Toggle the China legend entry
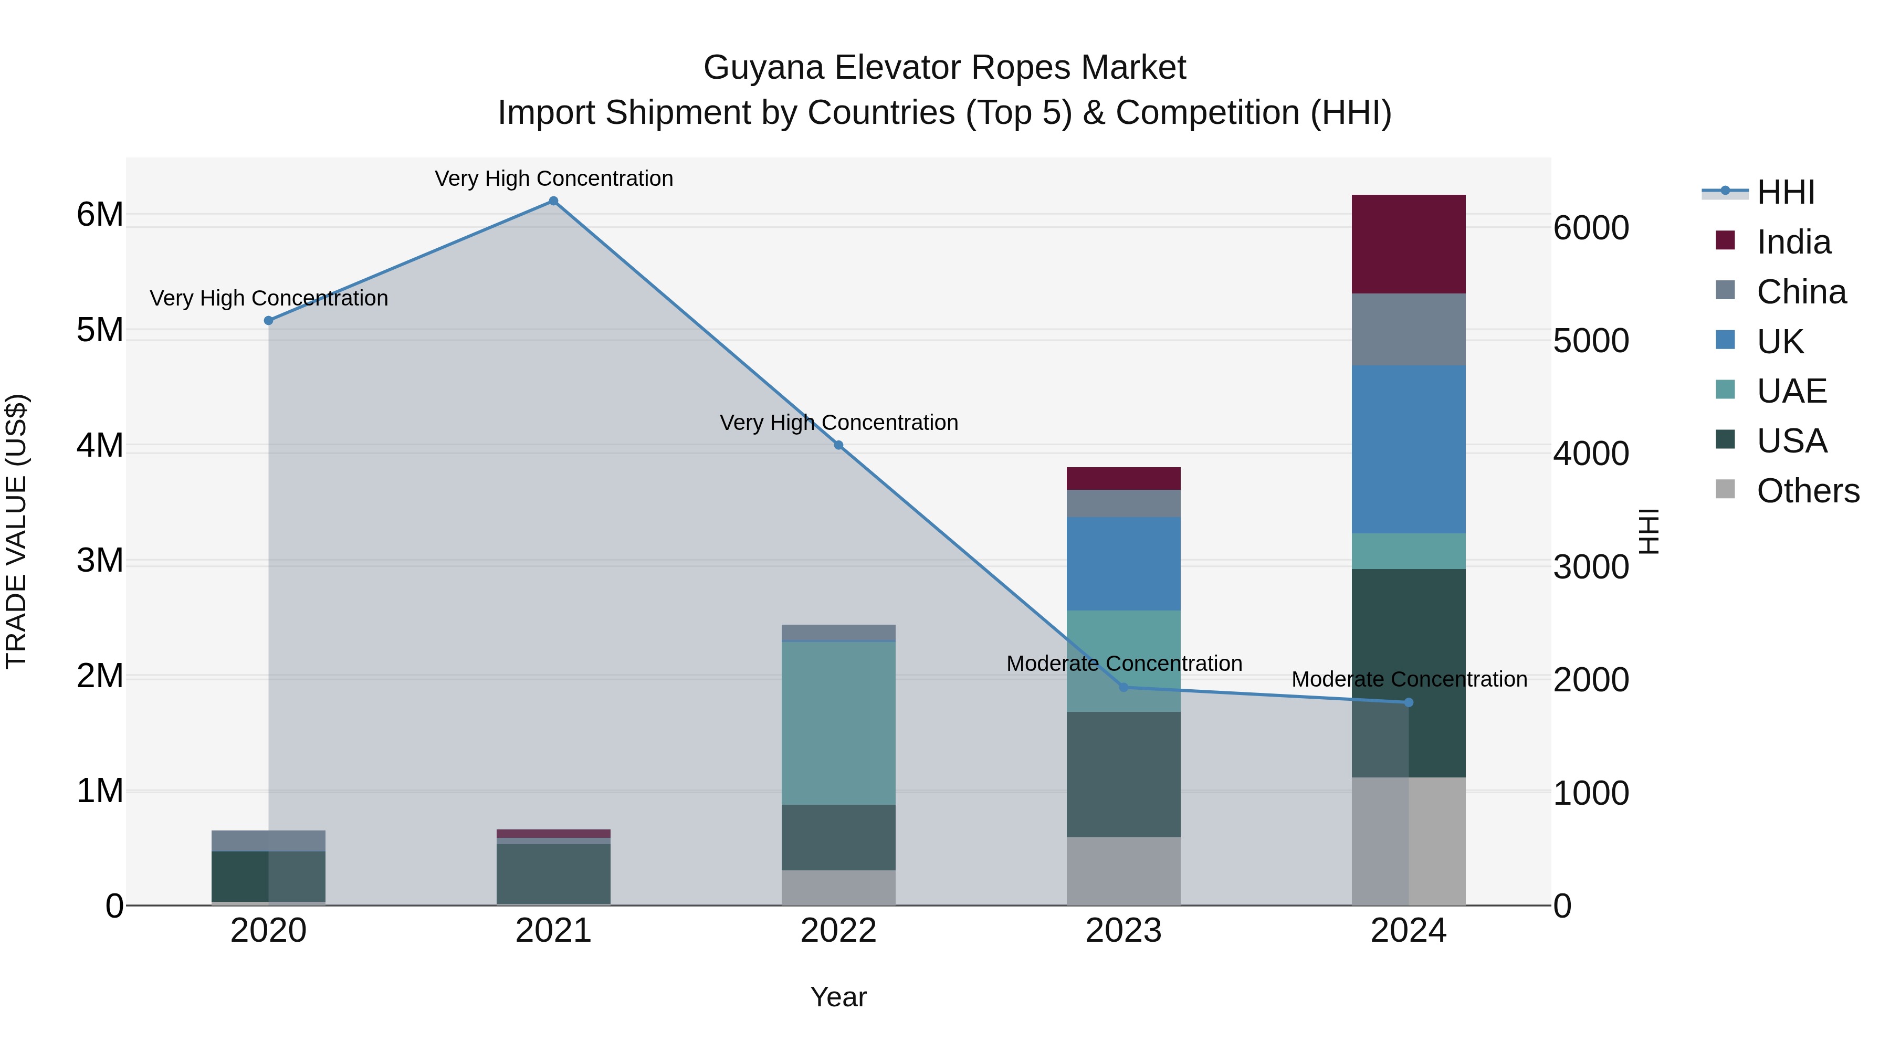The image size is (1890, 1063). [1781, 292]
